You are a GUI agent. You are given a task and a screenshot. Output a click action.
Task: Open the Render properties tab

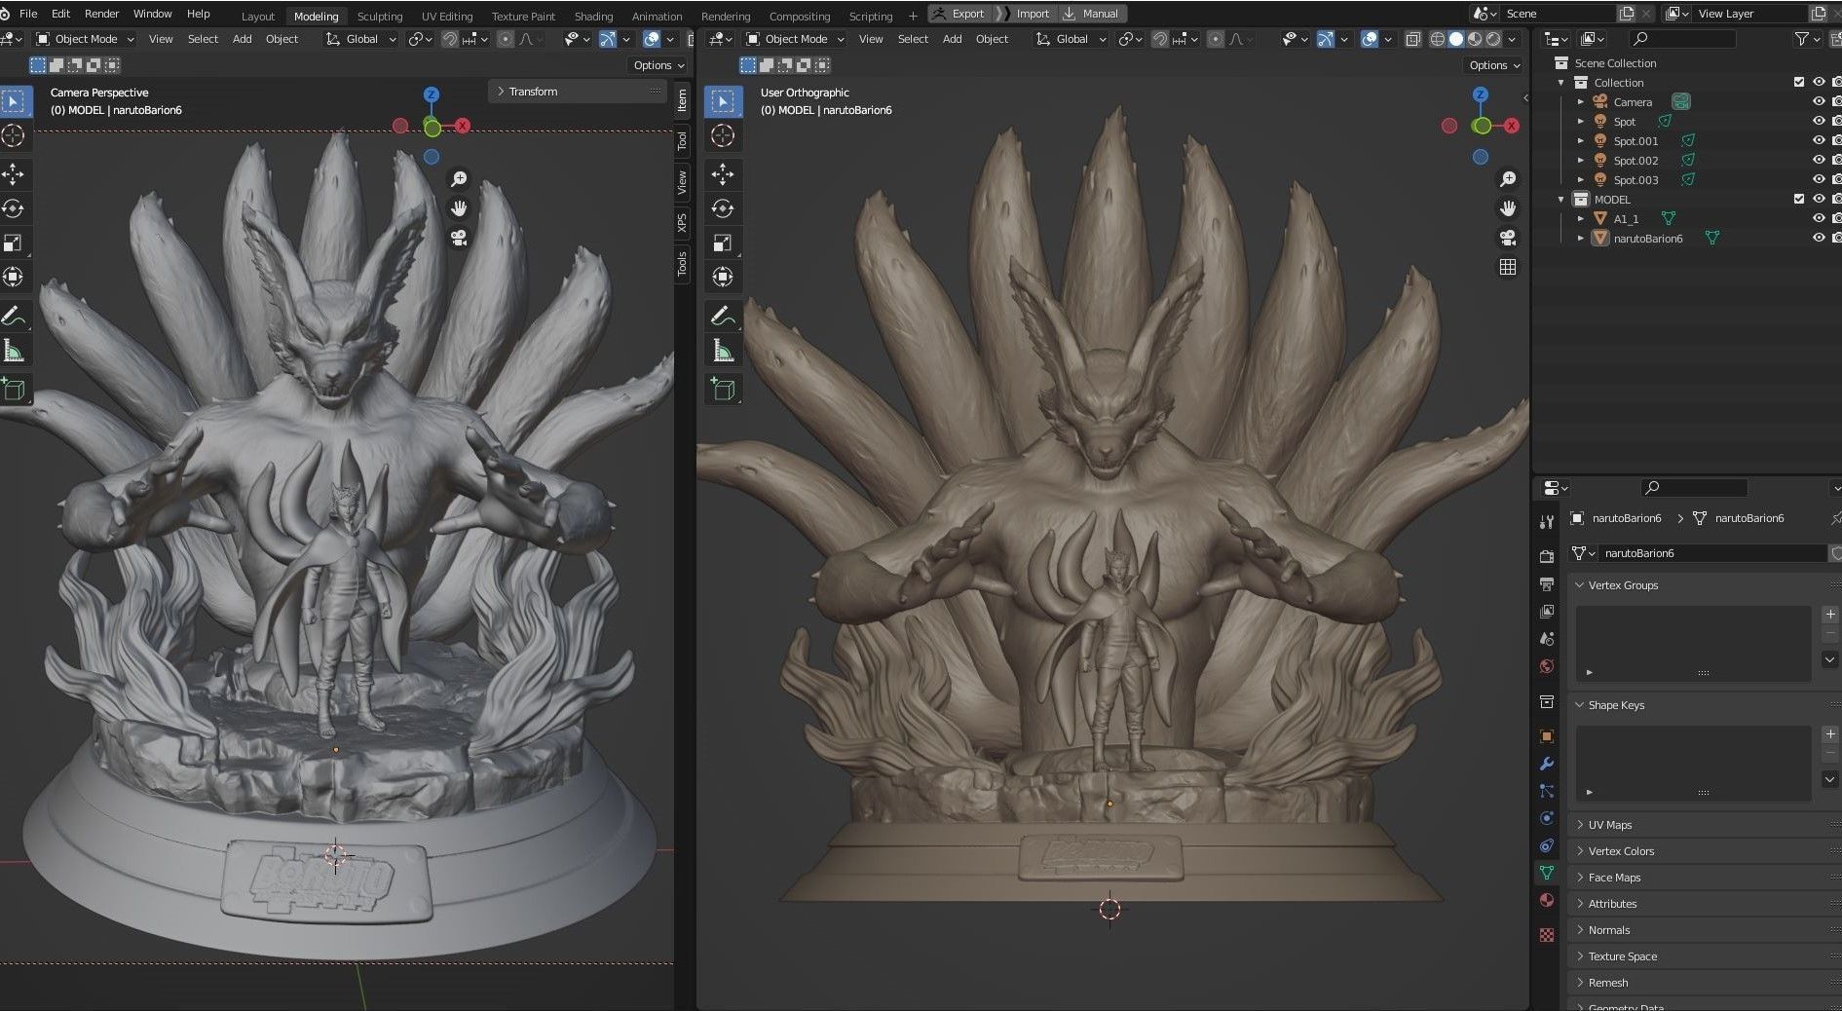tap(1547, 557)
